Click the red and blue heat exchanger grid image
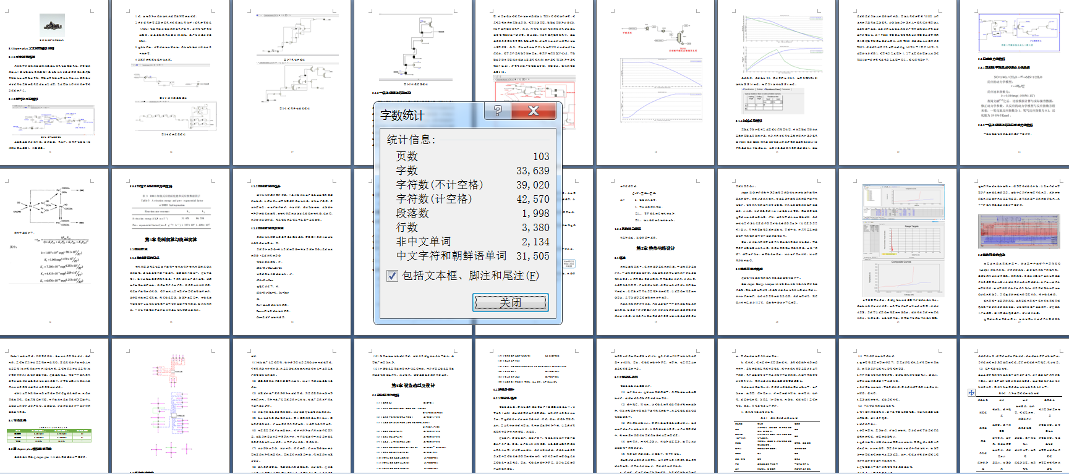Screen dimensions: 1069x474 click(1019, 231)
